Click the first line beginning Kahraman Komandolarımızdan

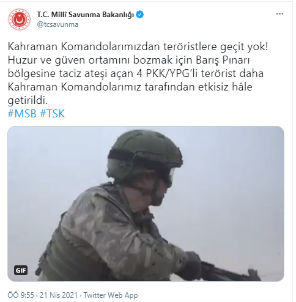coord(138,47)
